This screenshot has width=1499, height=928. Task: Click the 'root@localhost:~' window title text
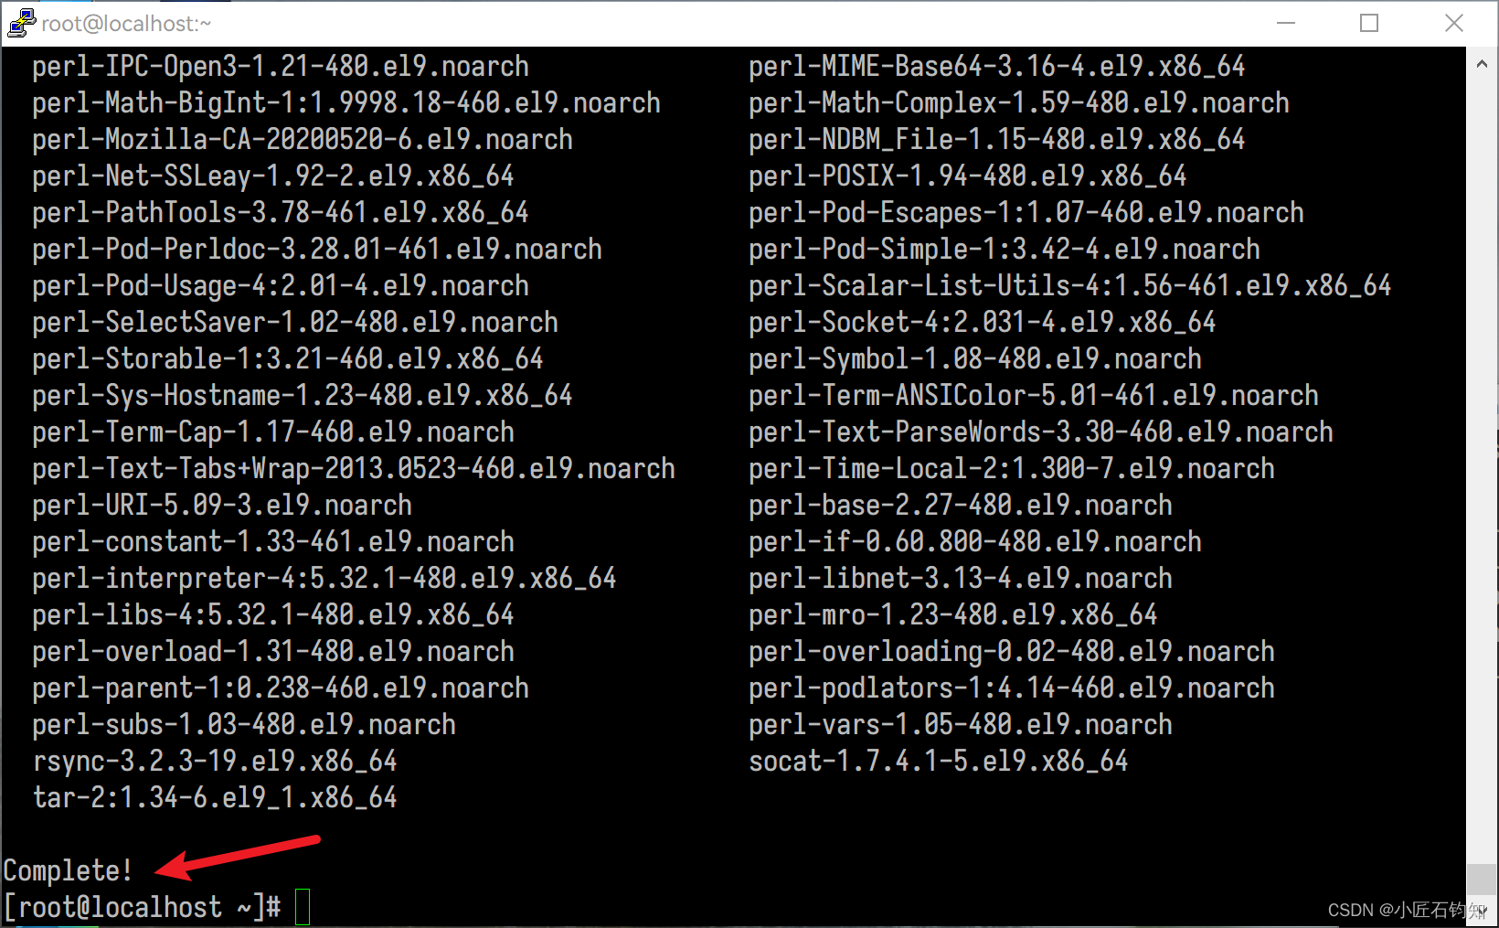point(126,24)
